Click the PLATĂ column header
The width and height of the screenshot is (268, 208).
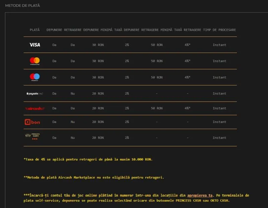click(35, 30)
